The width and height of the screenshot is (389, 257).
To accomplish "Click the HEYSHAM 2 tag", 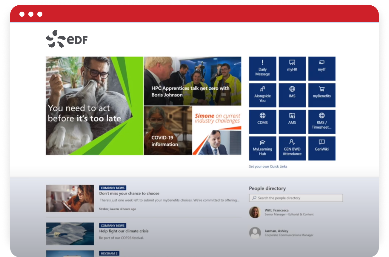I will [109, 253].
